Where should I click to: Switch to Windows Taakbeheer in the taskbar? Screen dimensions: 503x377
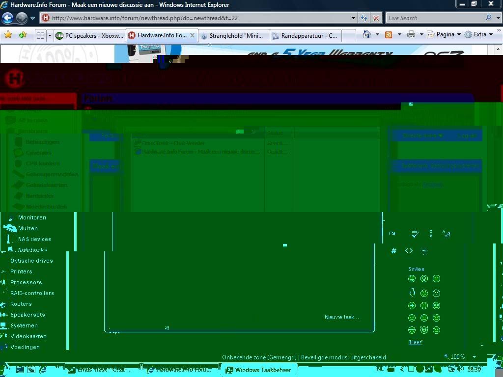(x=258, y=370)
